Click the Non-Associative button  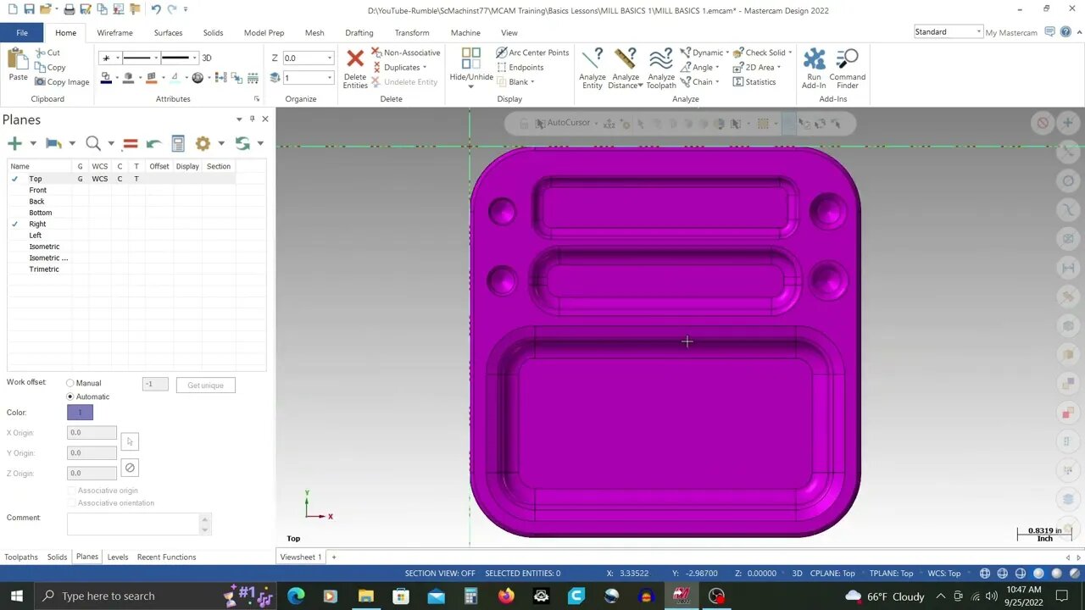[x=405, y=53]
